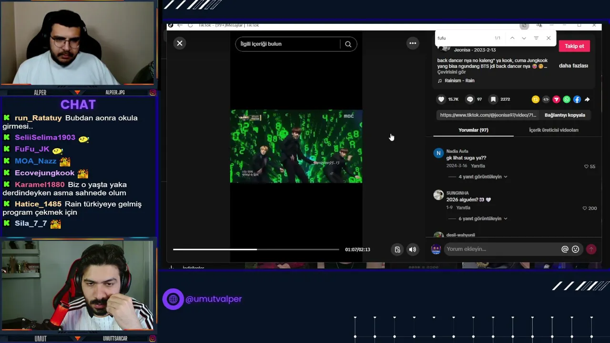Mute the video with the speaker icon
This screenshot has width=610, height=343.
(x=413, y=249)
